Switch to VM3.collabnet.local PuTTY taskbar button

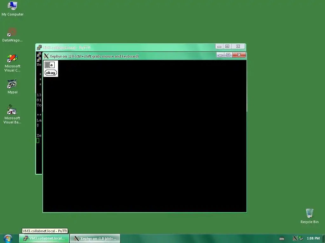(x=44, y=238)
